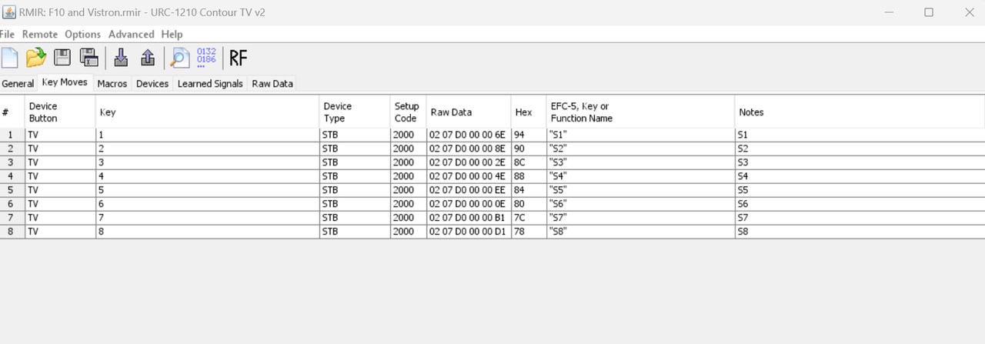This screenshot has height=344, width=985.
Task: Select raw data cell 02 07 D0 00 00 EE
Action: click(x=469, y=190)
